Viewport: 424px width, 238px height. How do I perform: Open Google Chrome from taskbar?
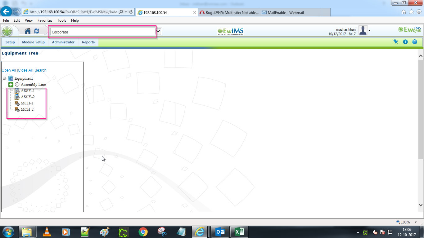tap(143, 232)
